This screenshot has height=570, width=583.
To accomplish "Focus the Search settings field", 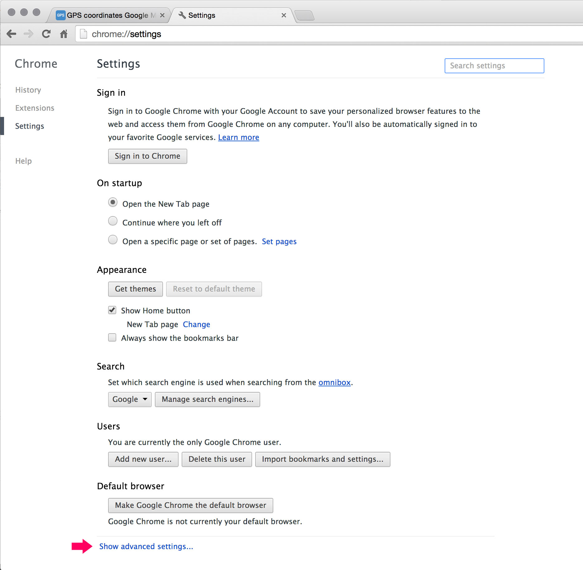I will click(494, 66).
